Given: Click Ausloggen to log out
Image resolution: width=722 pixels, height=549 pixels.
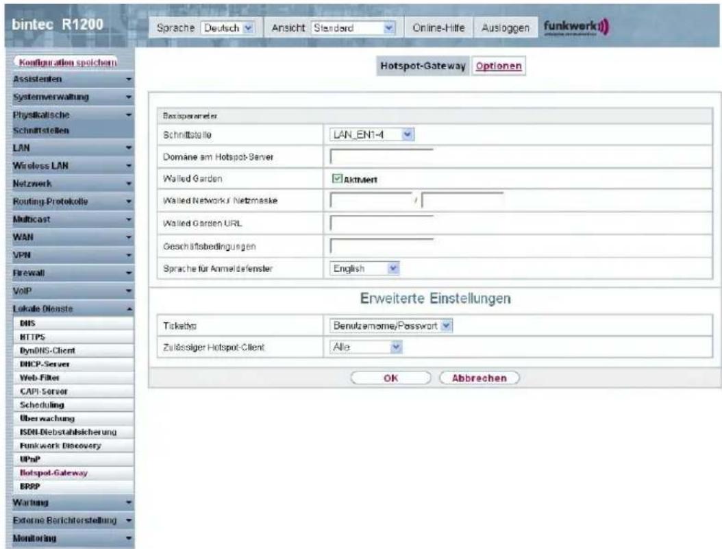Looking at the screenshot, I should 505,27.
